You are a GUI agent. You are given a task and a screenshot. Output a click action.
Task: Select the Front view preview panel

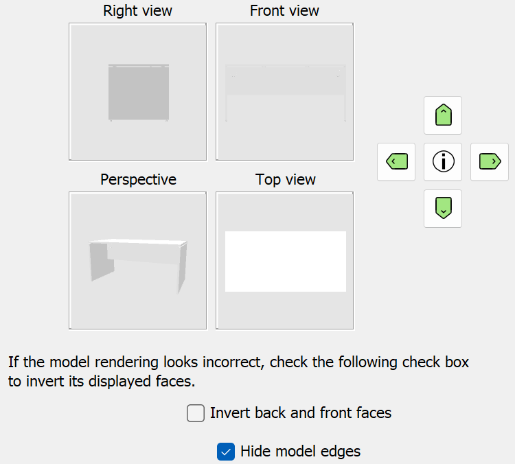click(285, 91)
